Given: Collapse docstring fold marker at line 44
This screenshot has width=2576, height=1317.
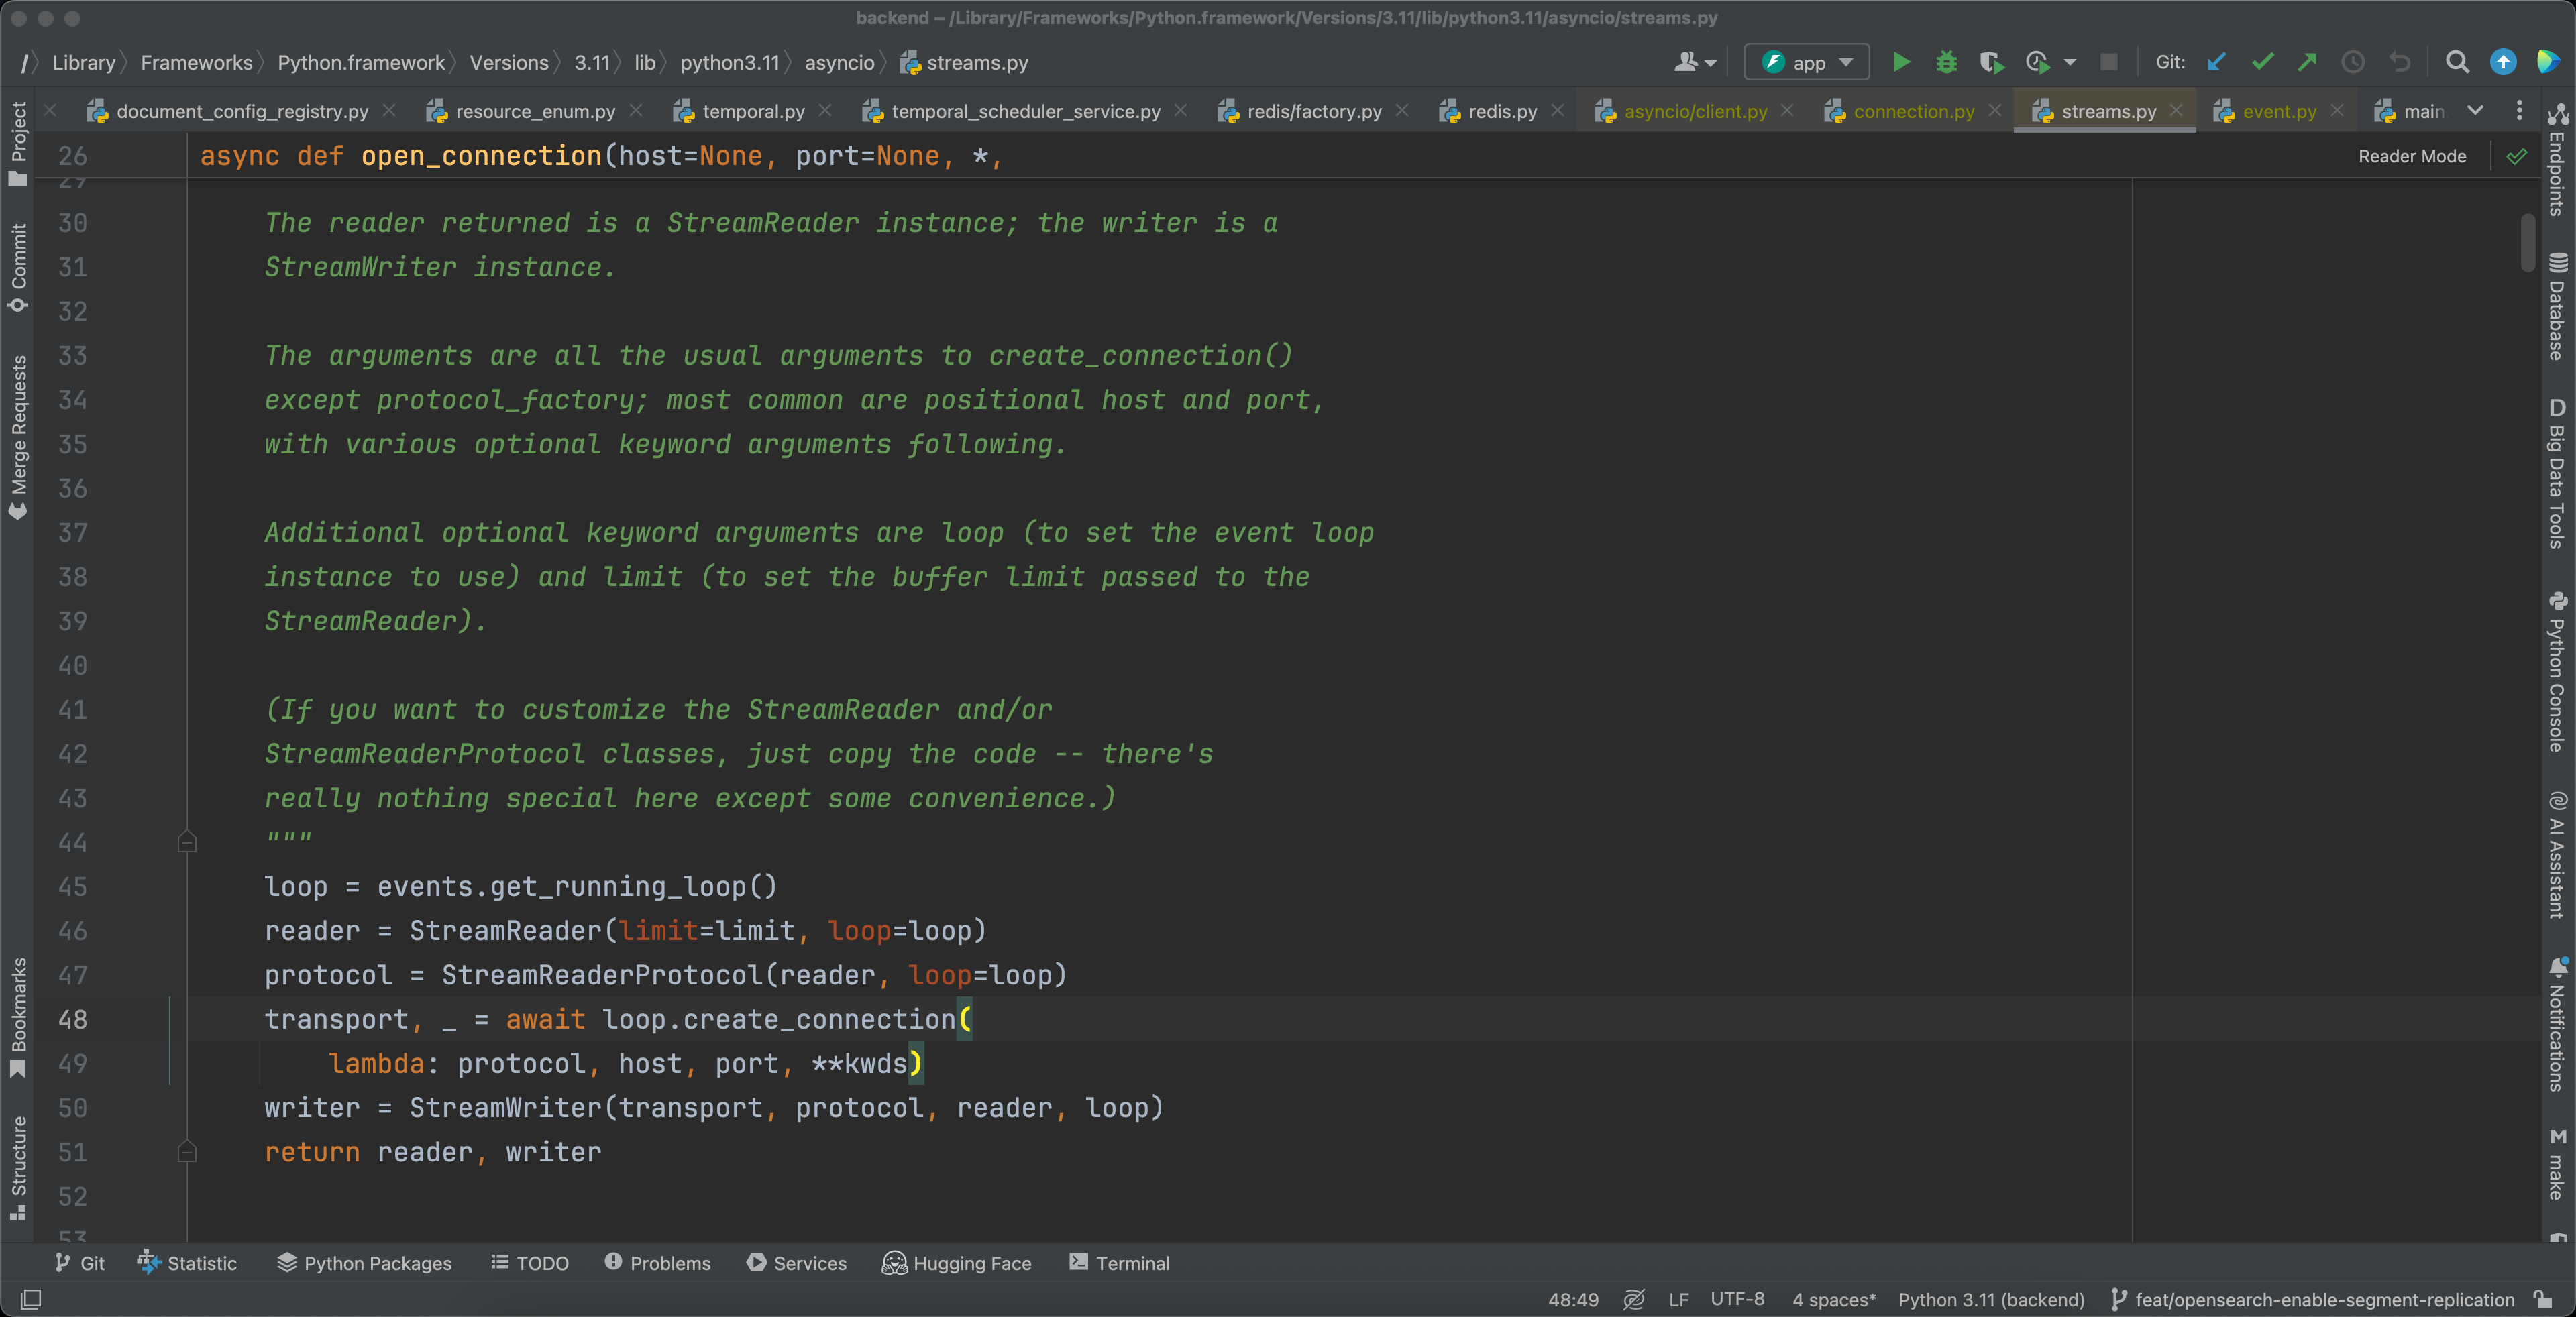Looking at the screenshot, I should 187,842.
